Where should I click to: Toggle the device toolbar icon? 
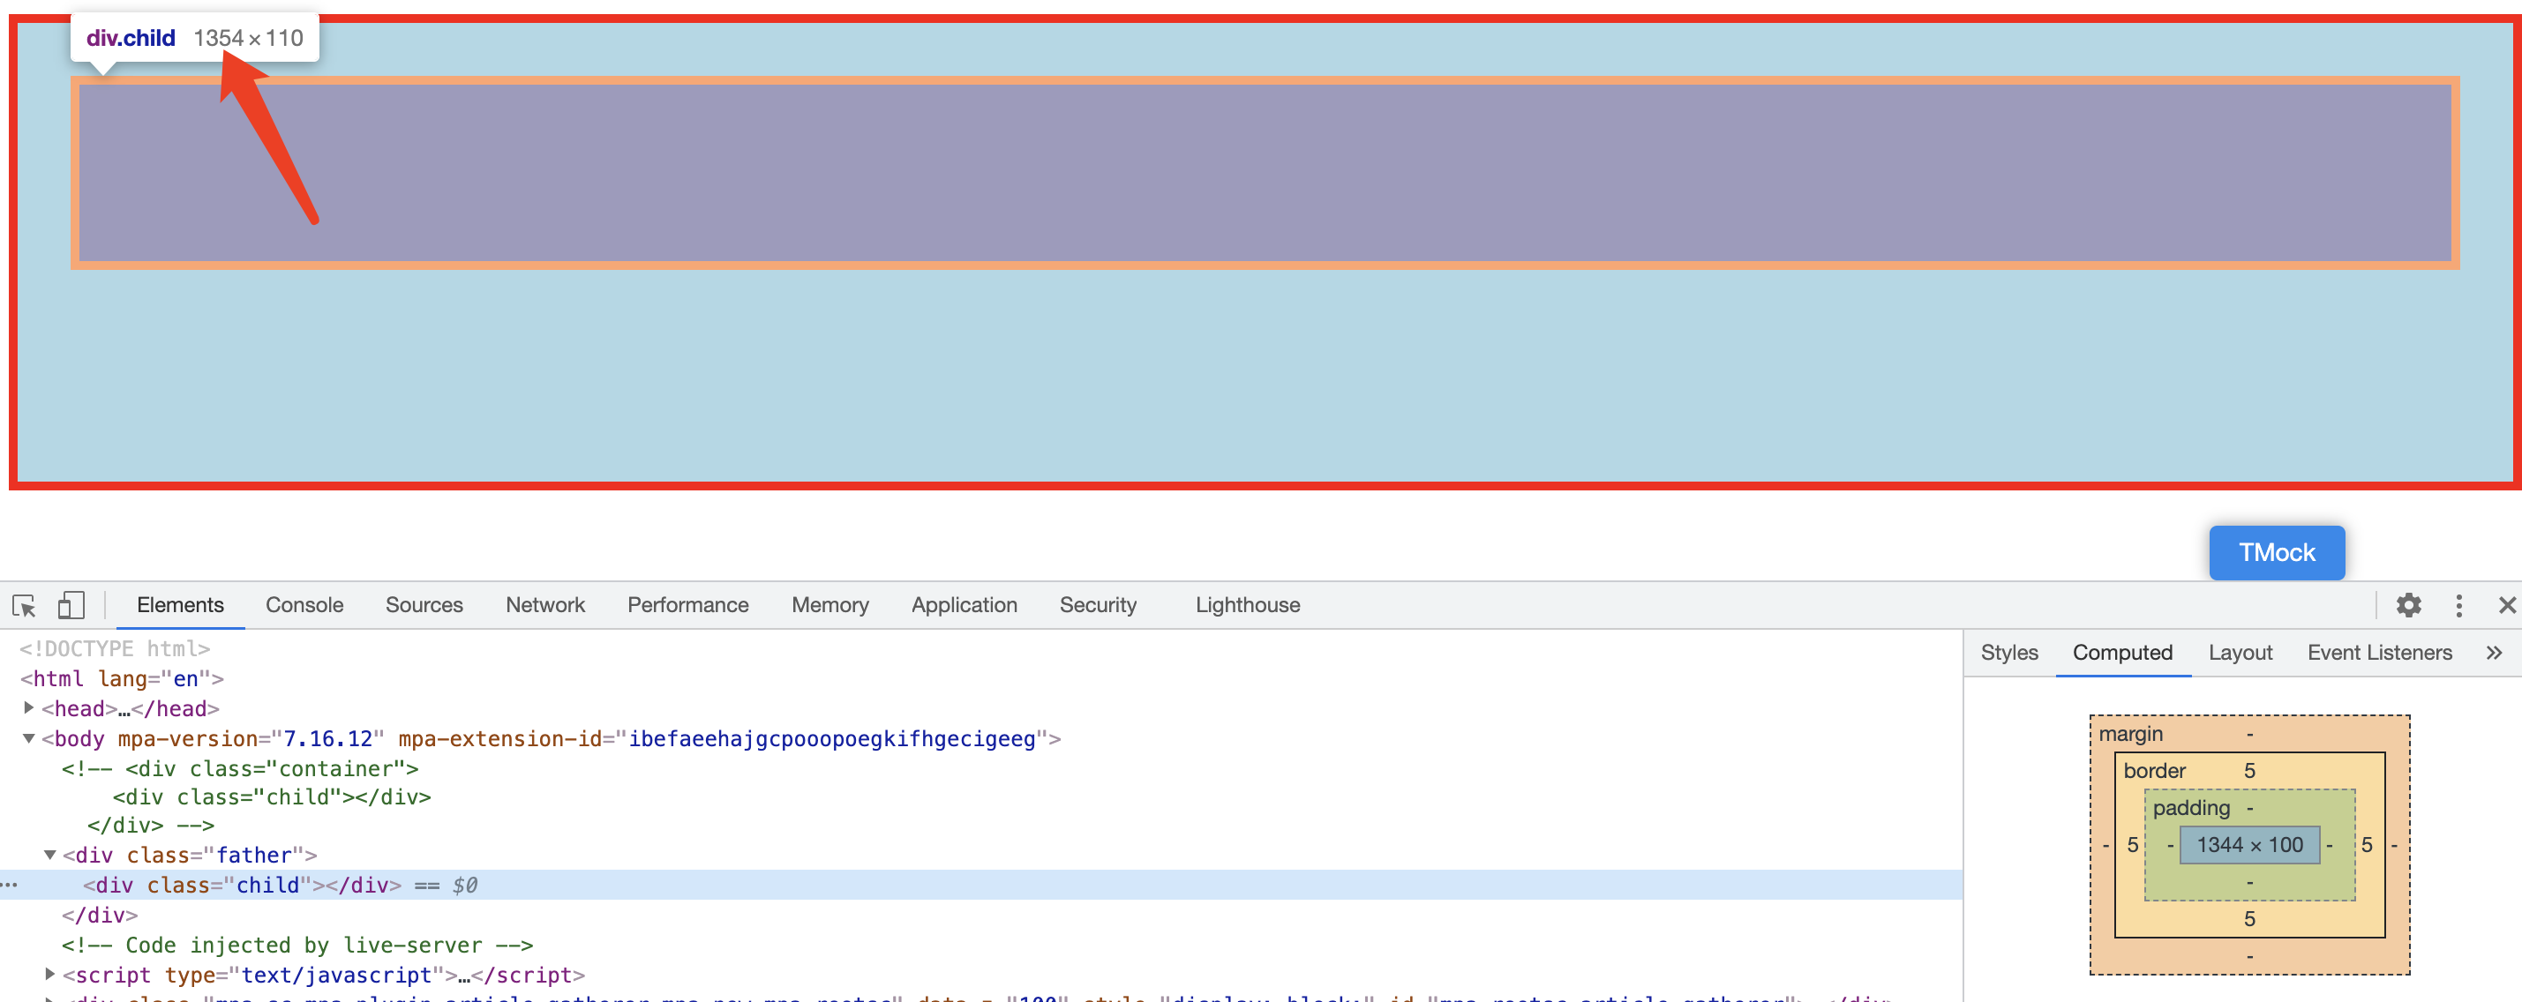click(71, 606)
